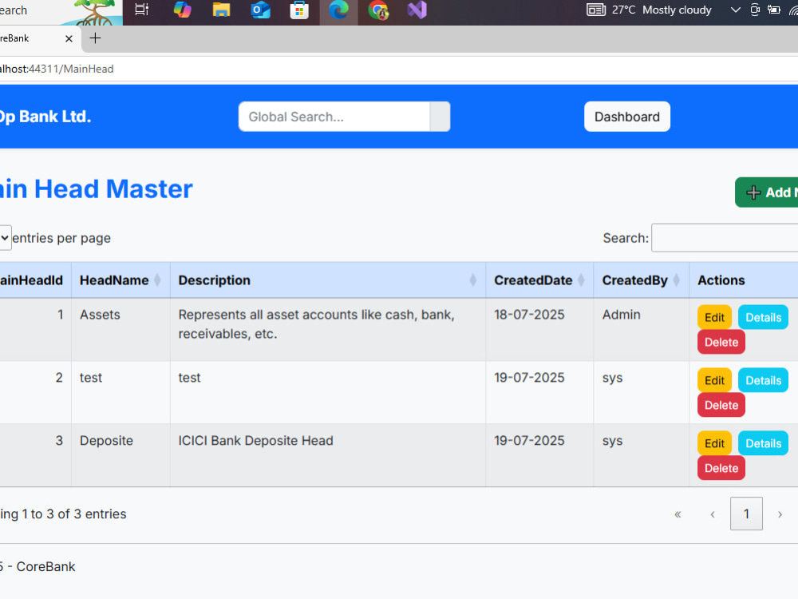Add a new main head
798x599 pixels.
tap(768, 192)
